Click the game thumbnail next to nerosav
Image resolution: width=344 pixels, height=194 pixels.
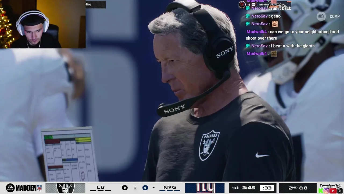click(280, 5)
